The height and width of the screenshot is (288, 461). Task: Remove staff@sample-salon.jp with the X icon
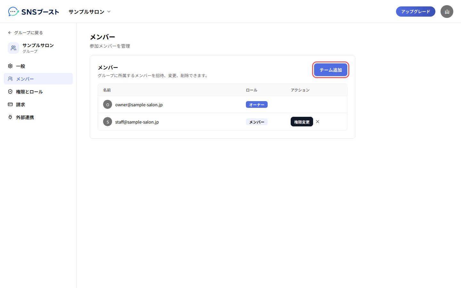point(318,122)
